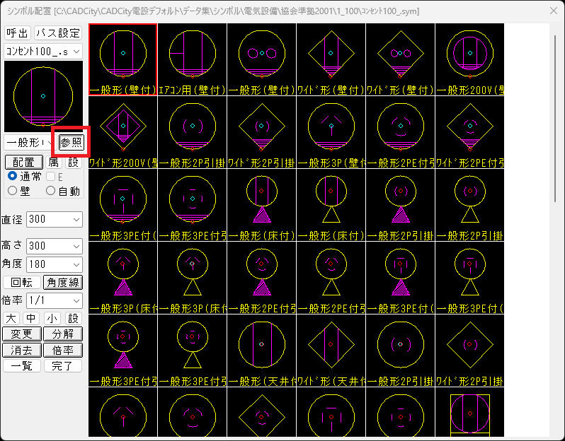Expand the 角度 180 dropdown
565x441 pixels.
click(55, 264)
